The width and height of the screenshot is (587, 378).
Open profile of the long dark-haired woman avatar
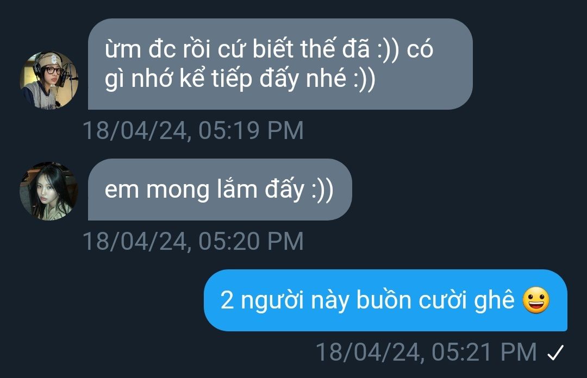coord(49,191)
